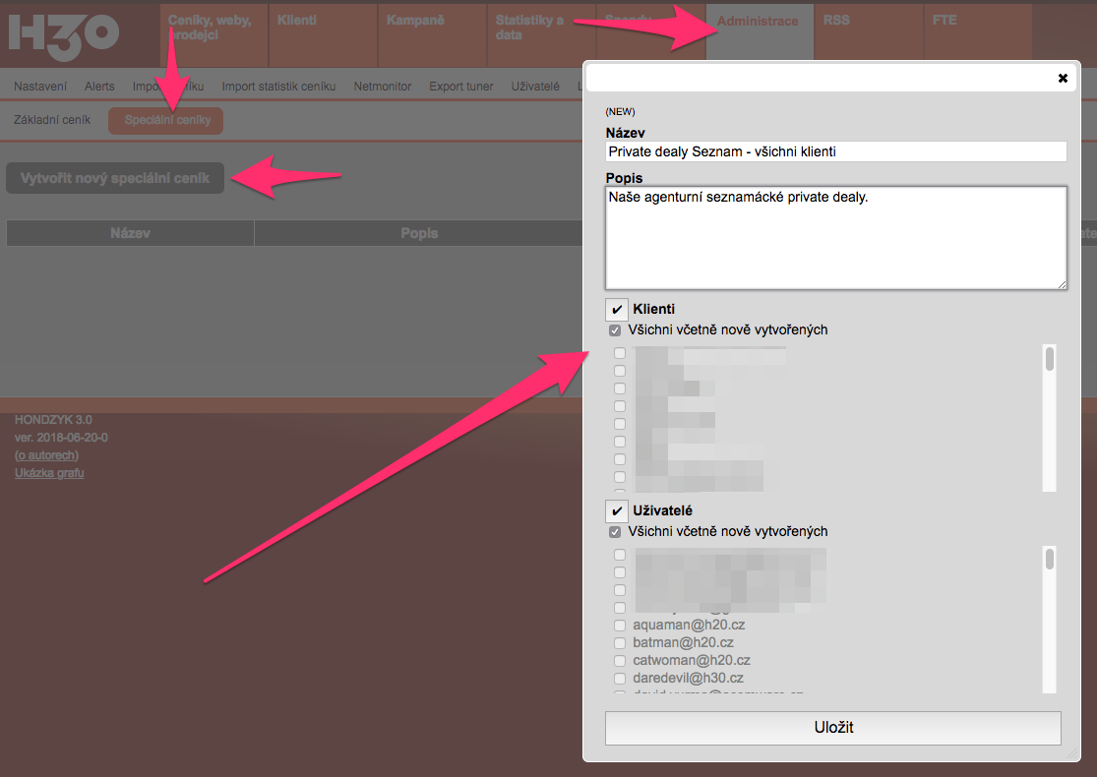
Task: Click the Uložit save button
Action: point(832,728)
